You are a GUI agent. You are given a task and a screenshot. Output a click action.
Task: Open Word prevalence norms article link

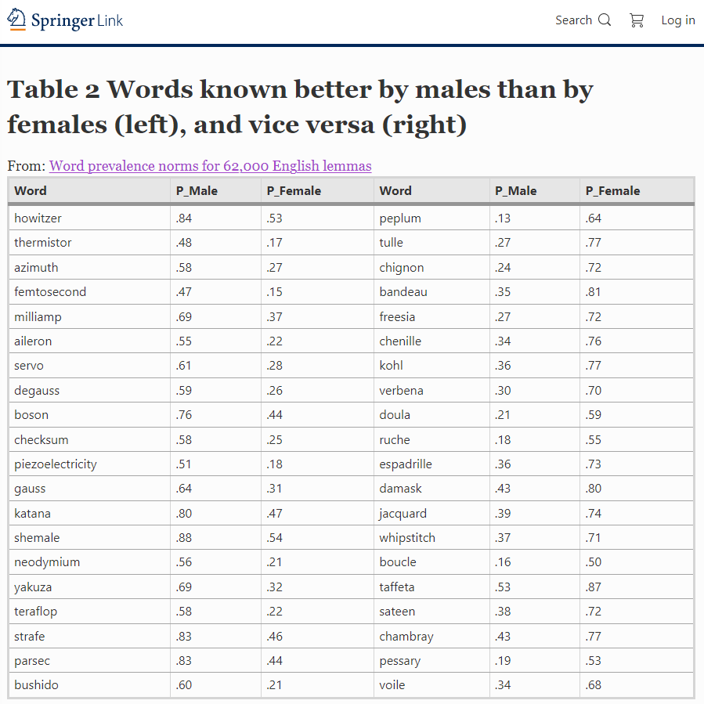pyautogui.click(x=210, y=166)
